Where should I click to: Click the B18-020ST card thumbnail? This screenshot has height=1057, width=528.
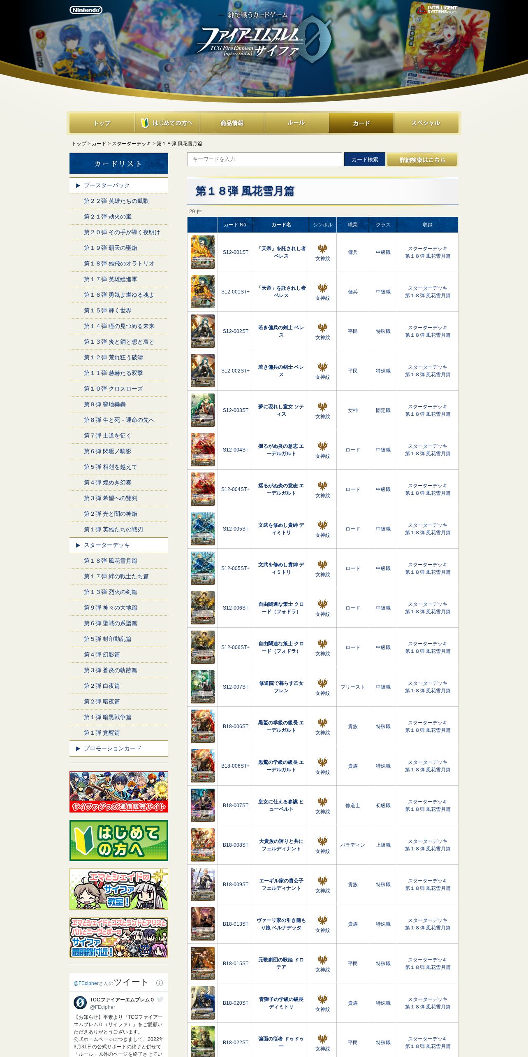click(203, 1003)
